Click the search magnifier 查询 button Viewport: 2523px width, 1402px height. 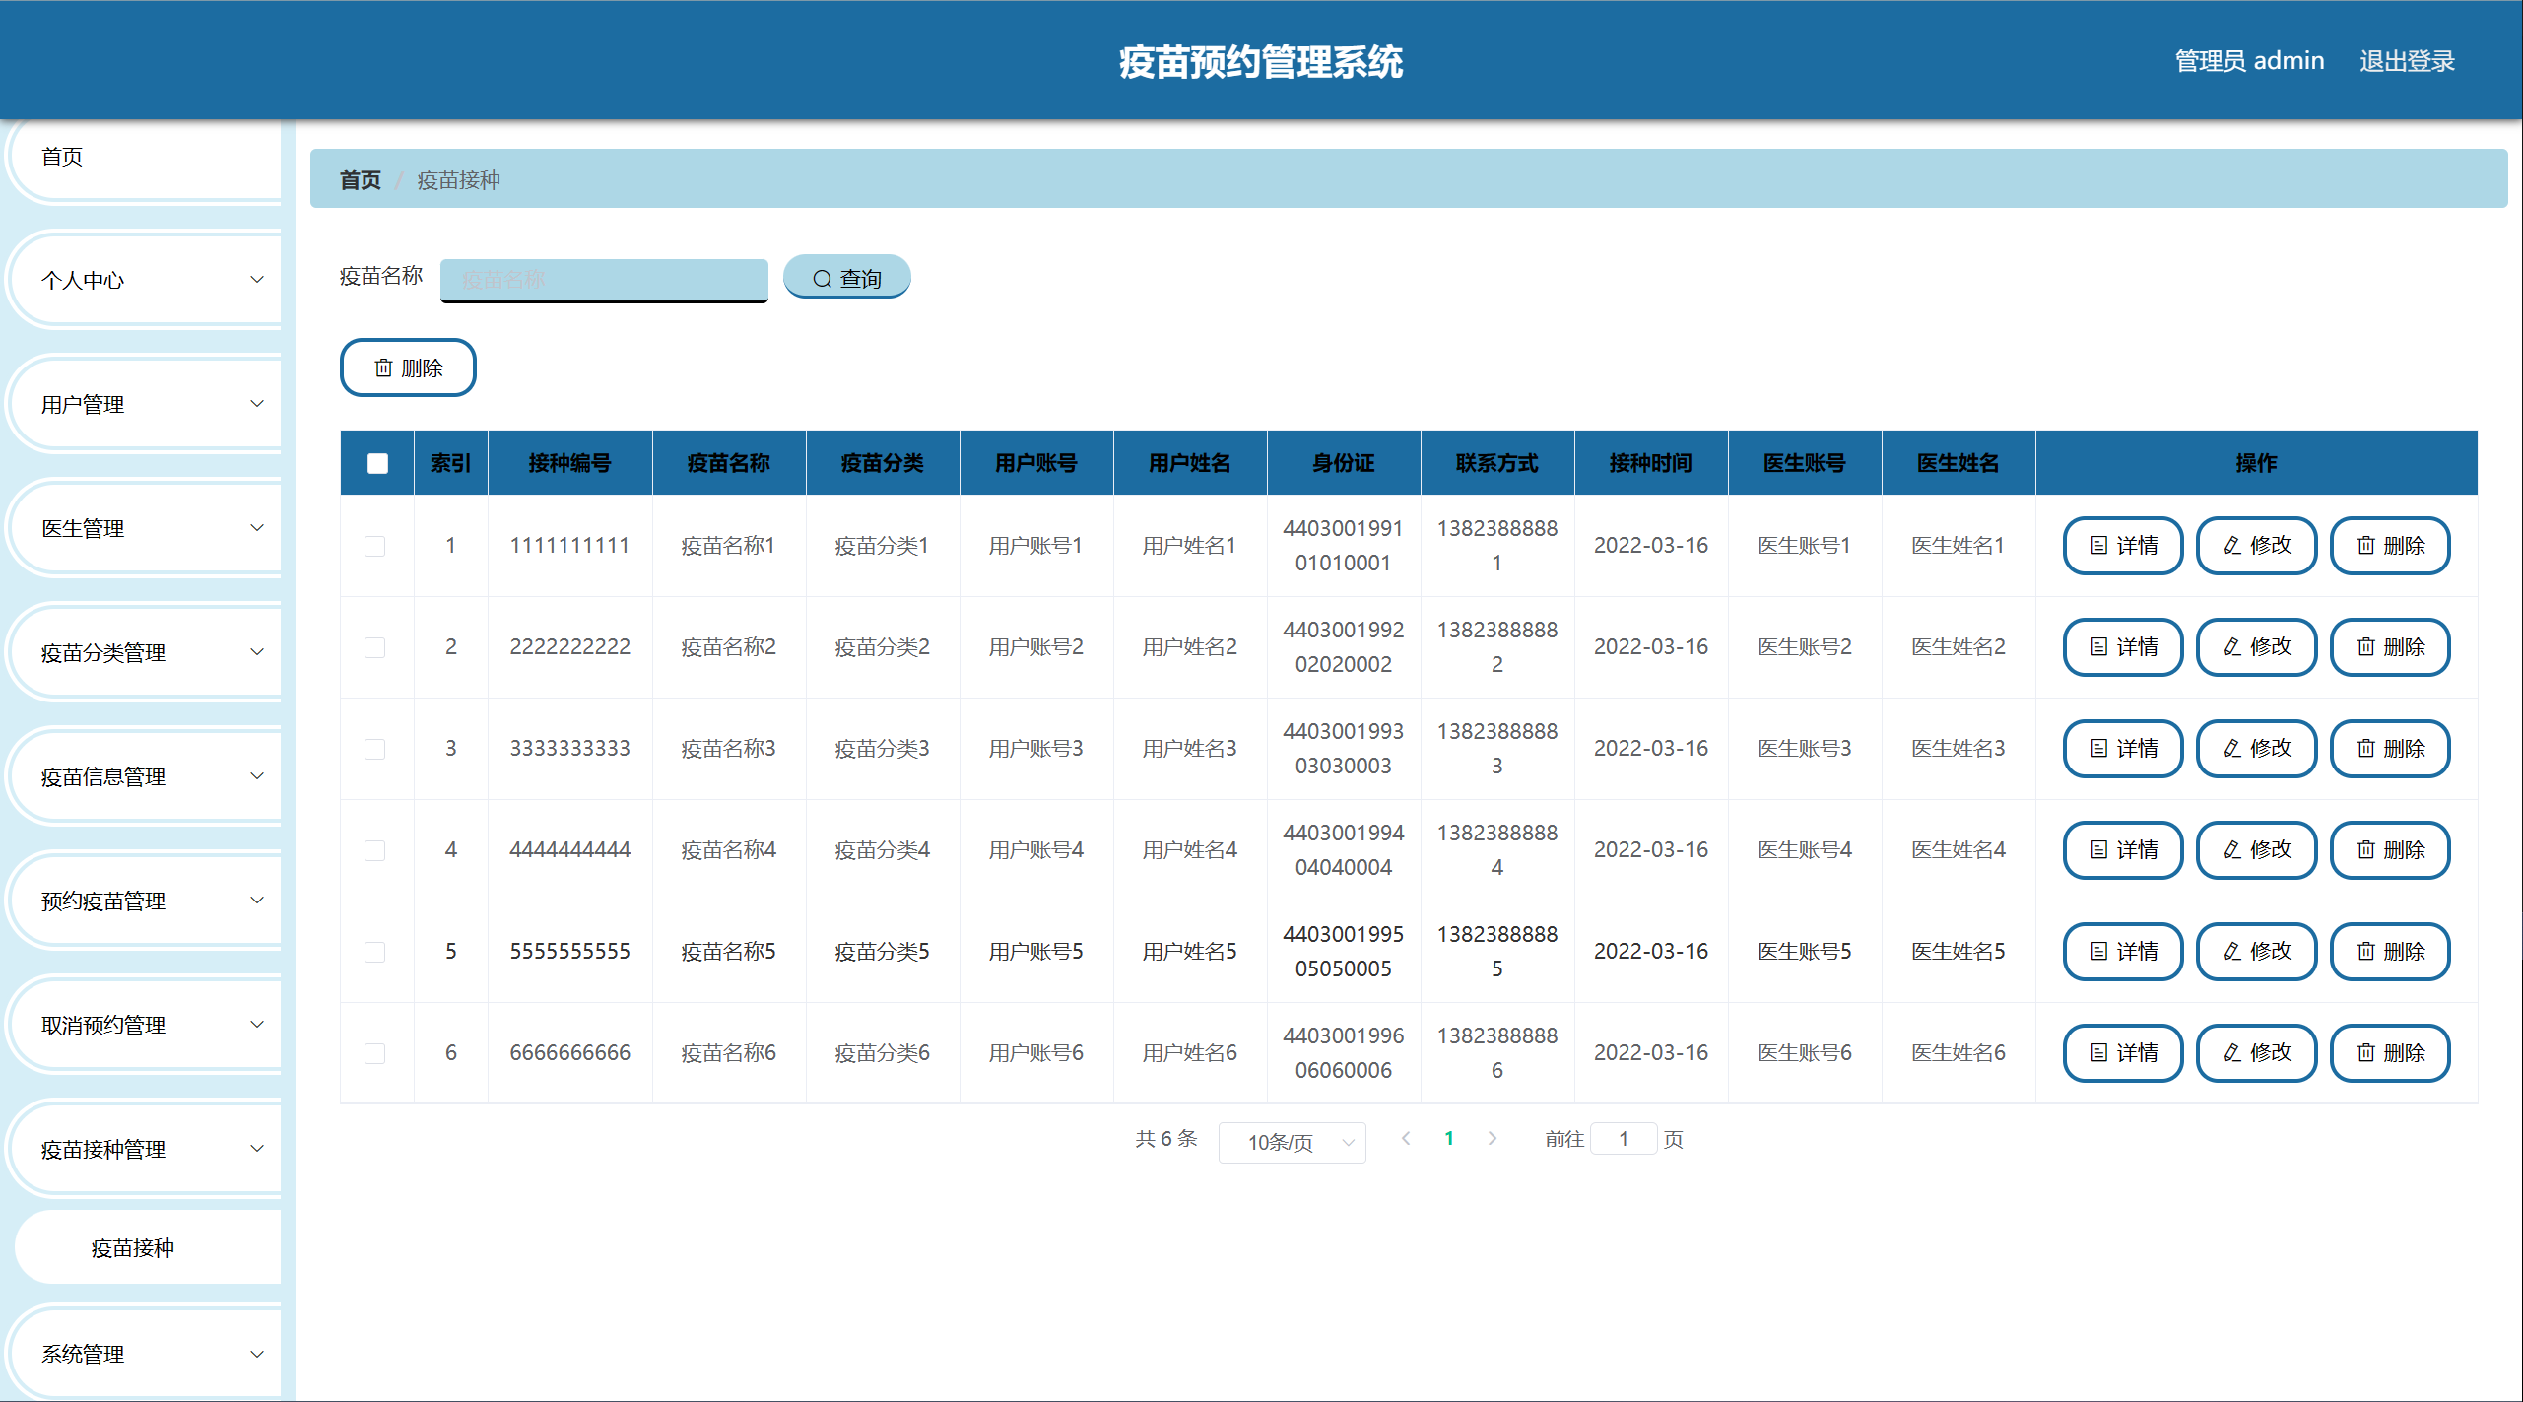(x=846, y=278)
